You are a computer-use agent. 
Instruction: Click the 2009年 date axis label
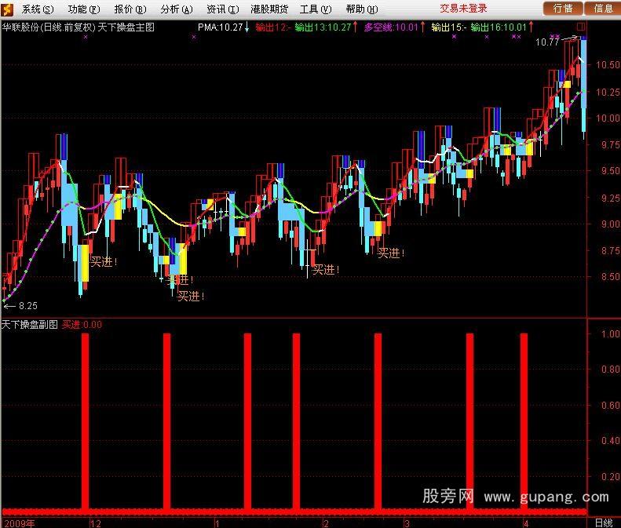(20, 523)
